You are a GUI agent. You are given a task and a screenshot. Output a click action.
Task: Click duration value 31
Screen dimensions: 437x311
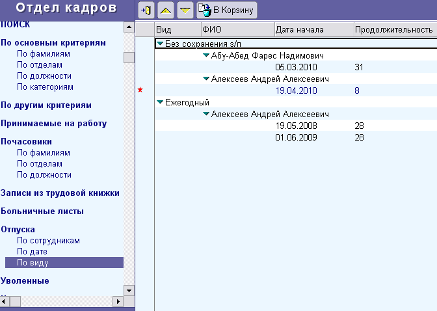pos(359,67)
